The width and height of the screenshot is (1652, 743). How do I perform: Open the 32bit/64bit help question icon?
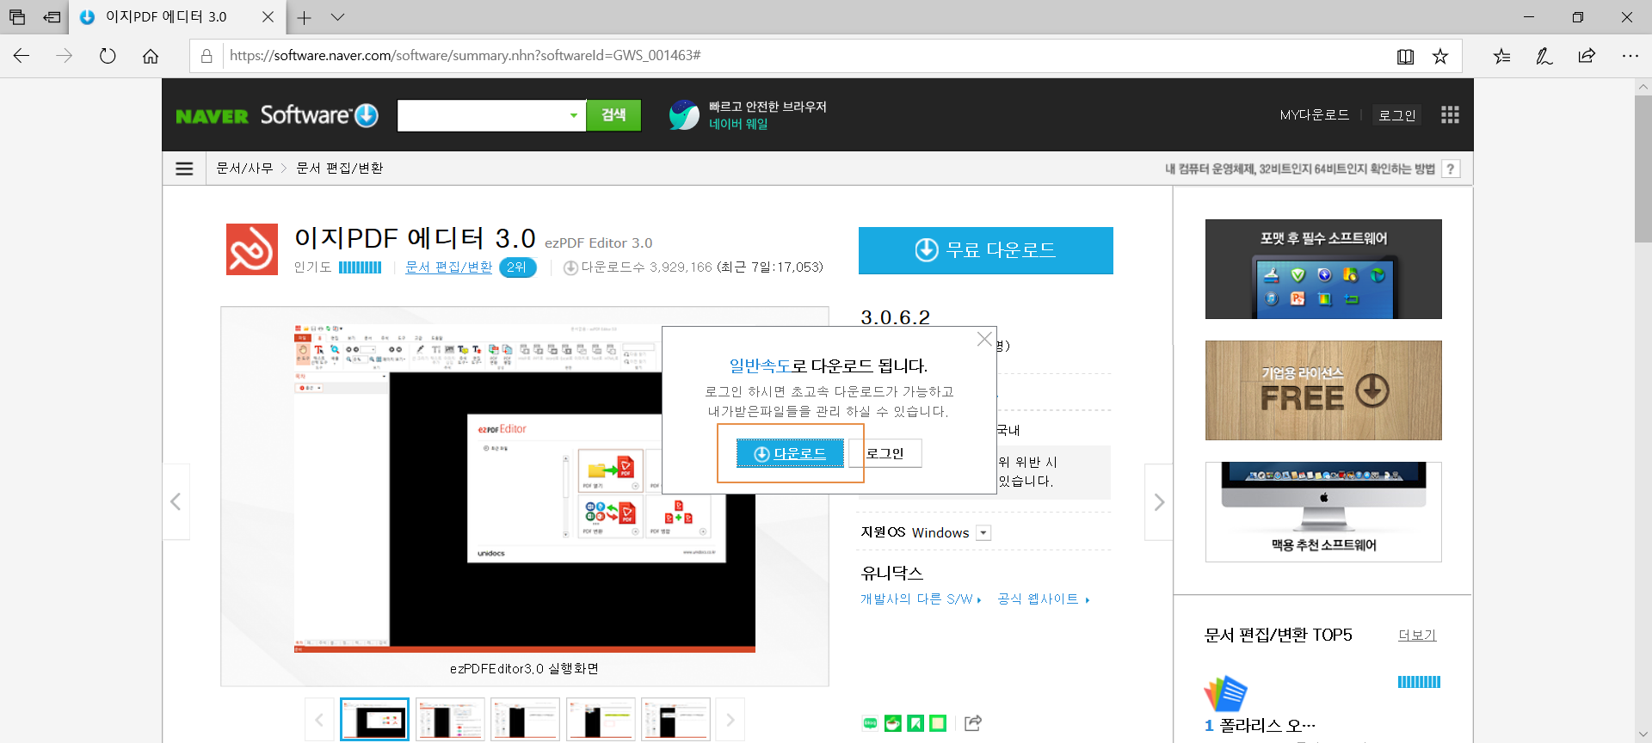click(1451, 169)
